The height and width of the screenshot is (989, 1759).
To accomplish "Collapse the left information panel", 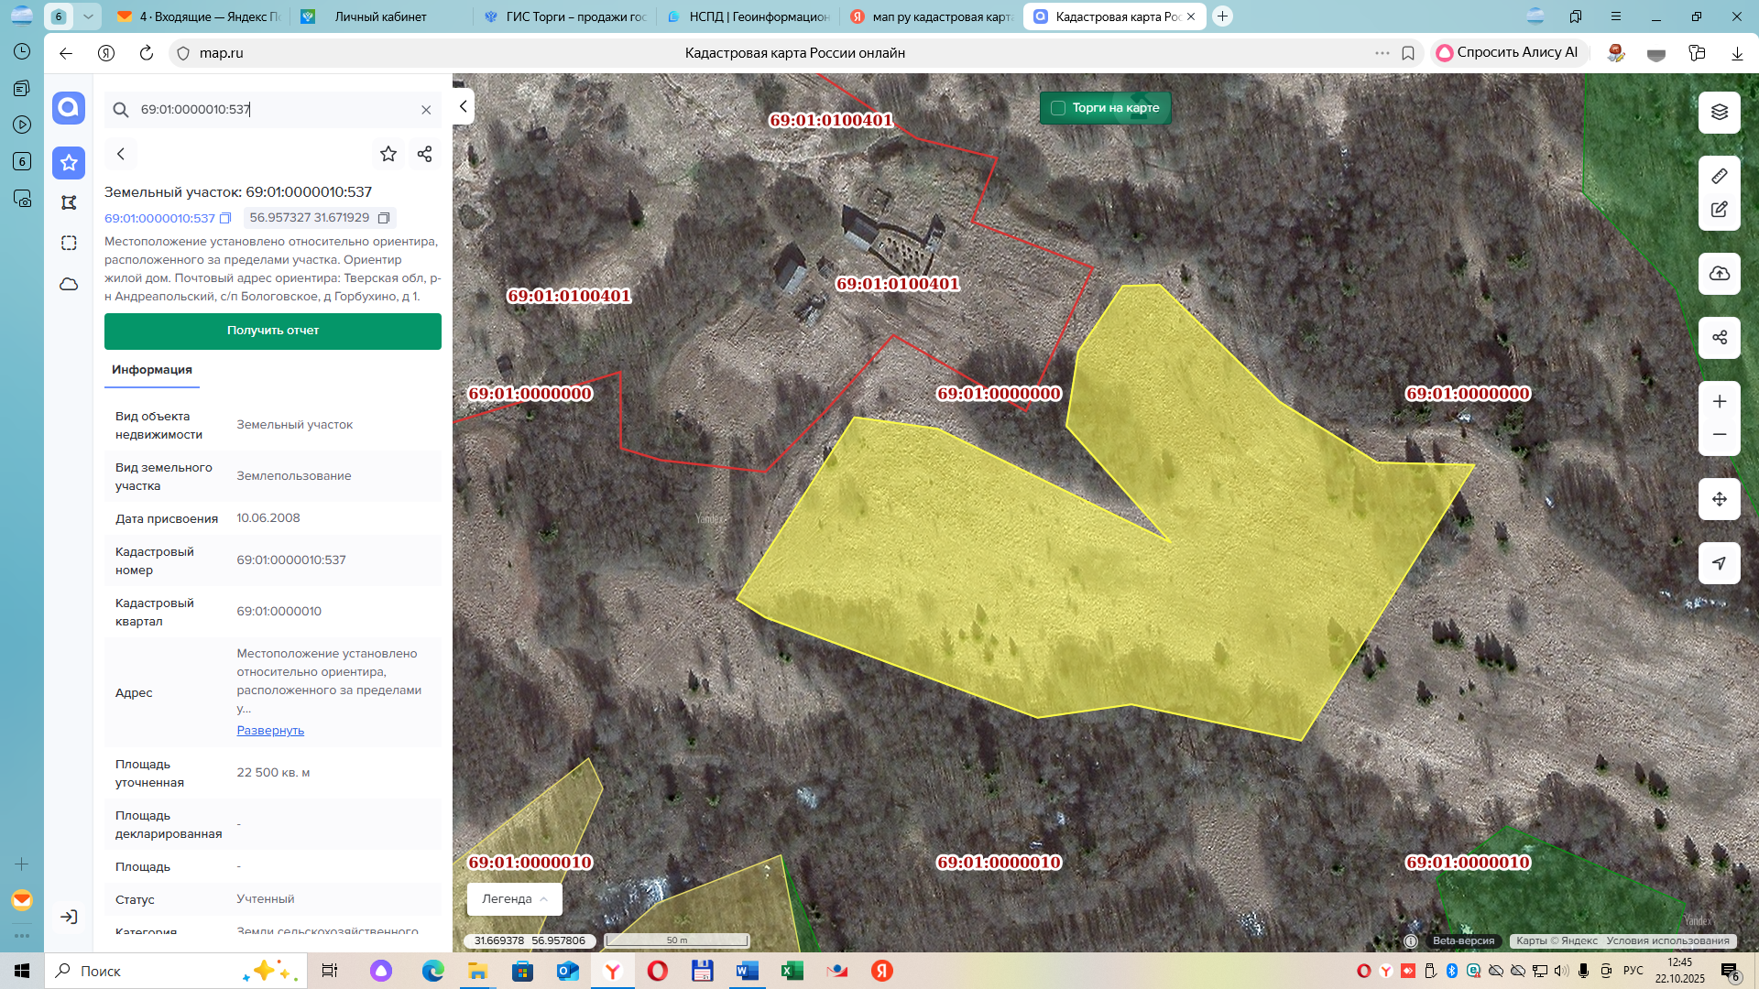I will click(463, 106).
